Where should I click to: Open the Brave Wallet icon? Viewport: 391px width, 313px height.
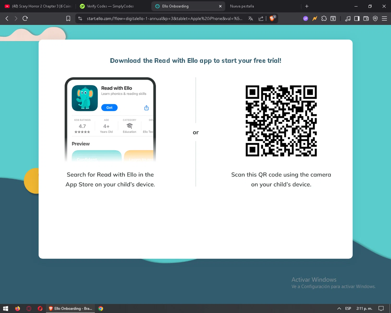coord(366,19)
